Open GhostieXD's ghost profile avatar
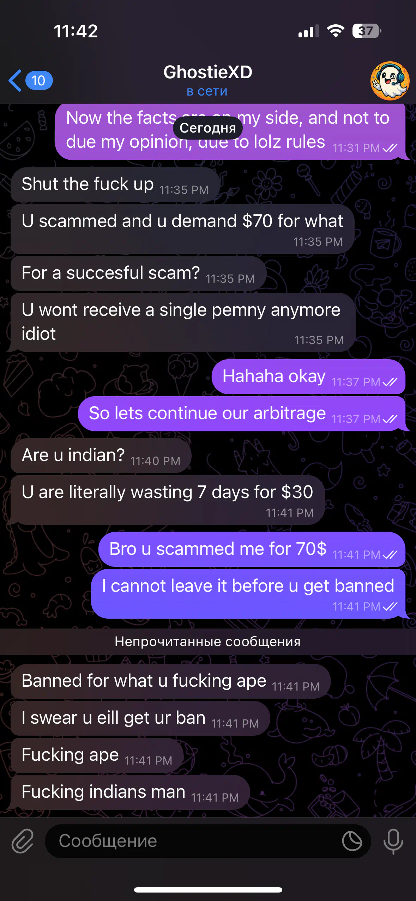Screen dimensions: 416x901 pos(390,81)
